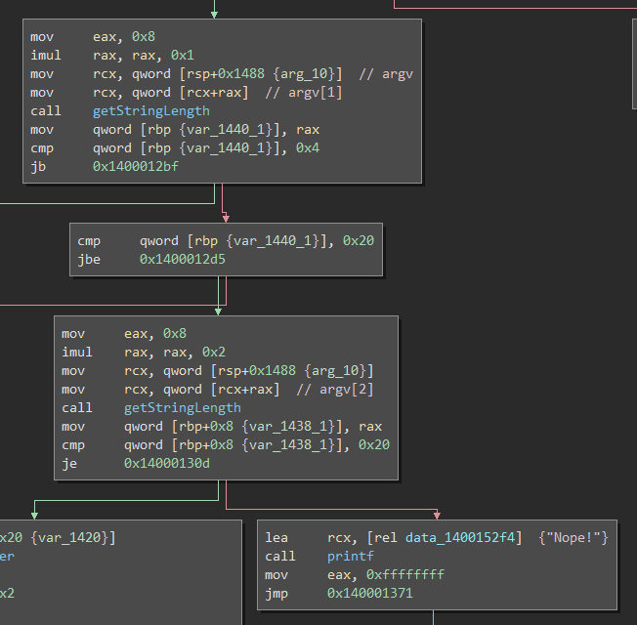Click rcx+rax operand on the argv[1] line

point(214,93)
